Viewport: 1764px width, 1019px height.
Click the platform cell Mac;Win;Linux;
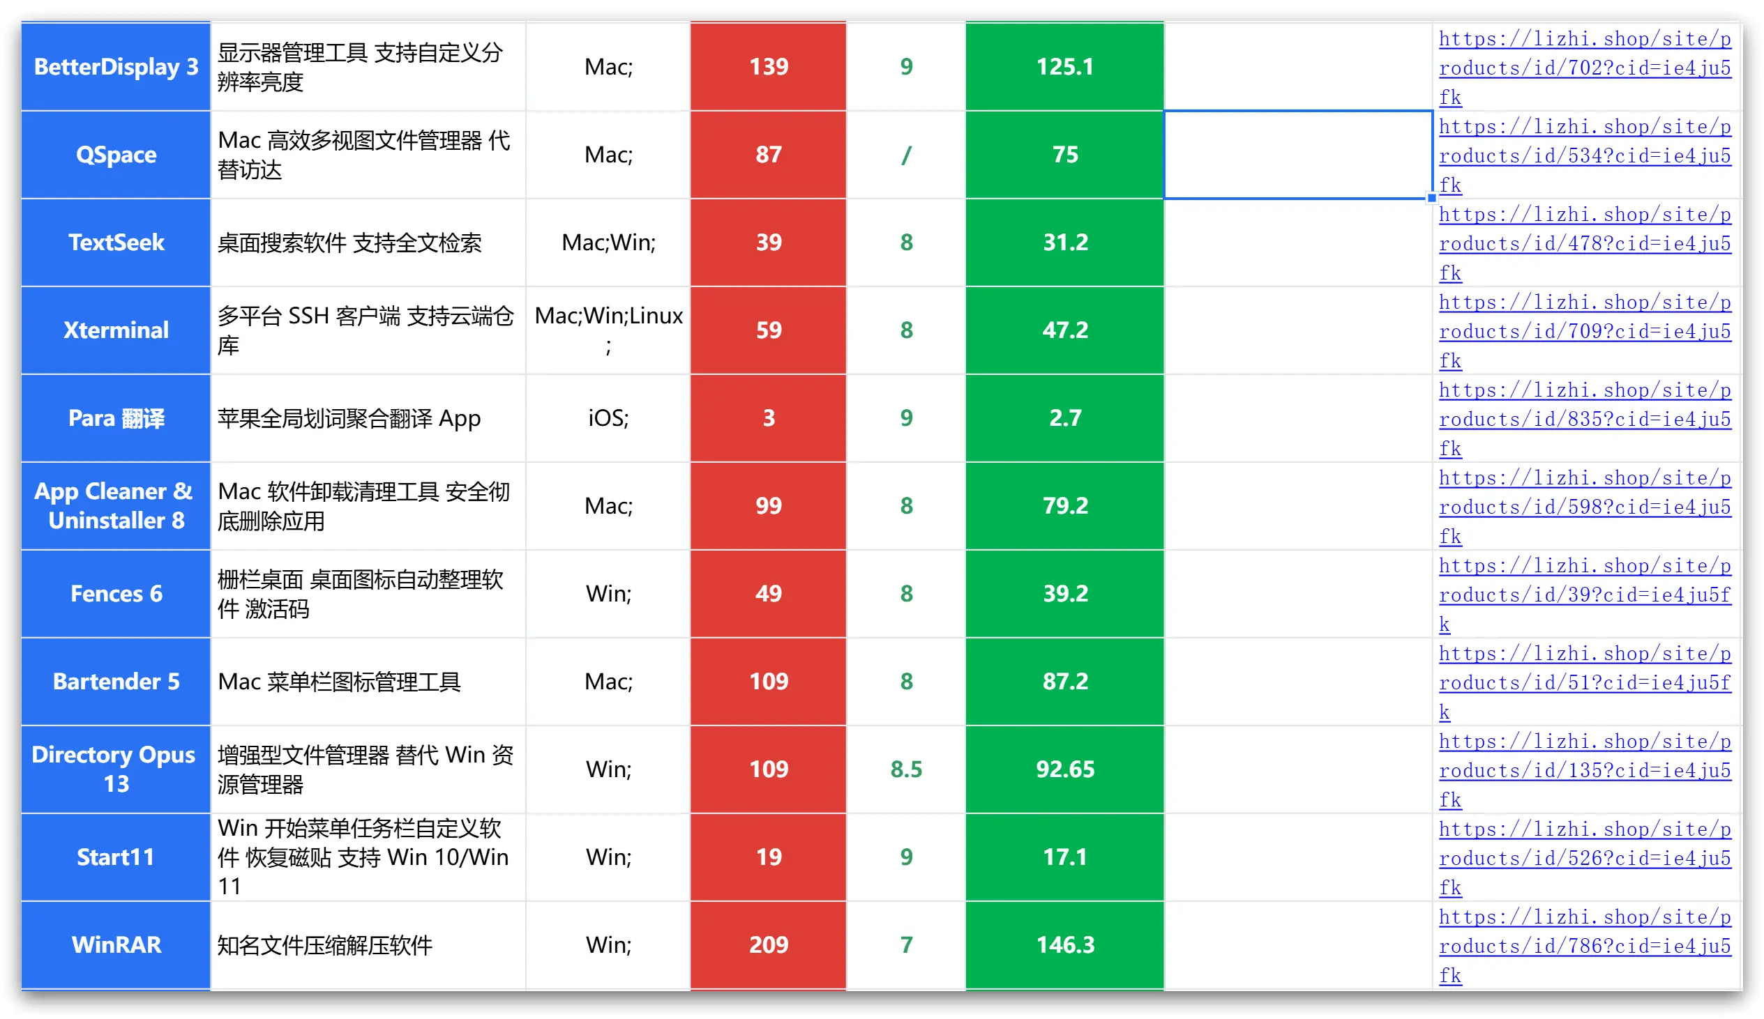click(608, 330)
